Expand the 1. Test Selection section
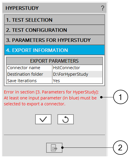The width and height of the screenshot is (131, 160). pyautogui.click(x=54, y=20)
